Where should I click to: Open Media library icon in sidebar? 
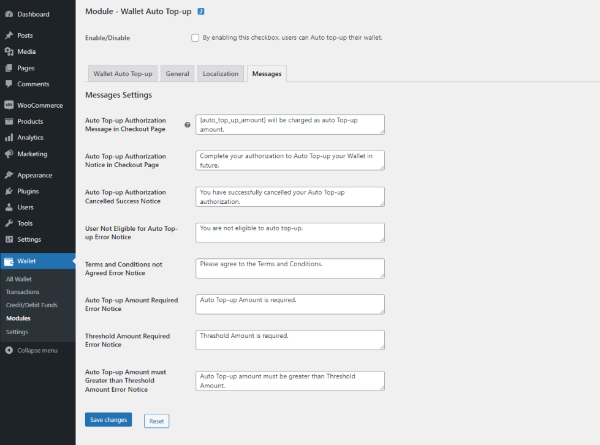tap(9, 52)
